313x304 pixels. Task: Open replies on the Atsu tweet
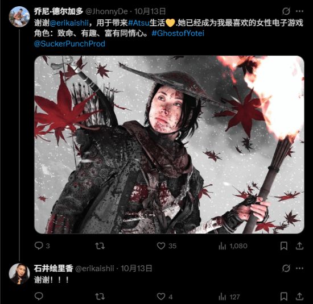click(42, 246)
